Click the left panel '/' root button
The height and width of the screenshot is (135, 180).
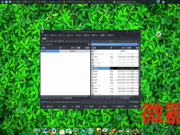[x=86, y=41]
